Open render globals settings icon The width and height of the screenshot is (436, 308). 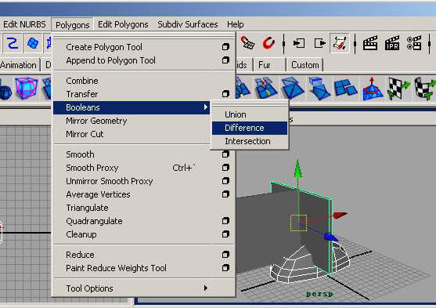point(414,43)
